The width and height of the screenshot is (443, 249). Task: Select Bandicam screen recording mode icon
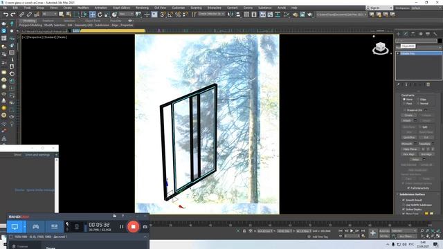(x=15, y=226)
